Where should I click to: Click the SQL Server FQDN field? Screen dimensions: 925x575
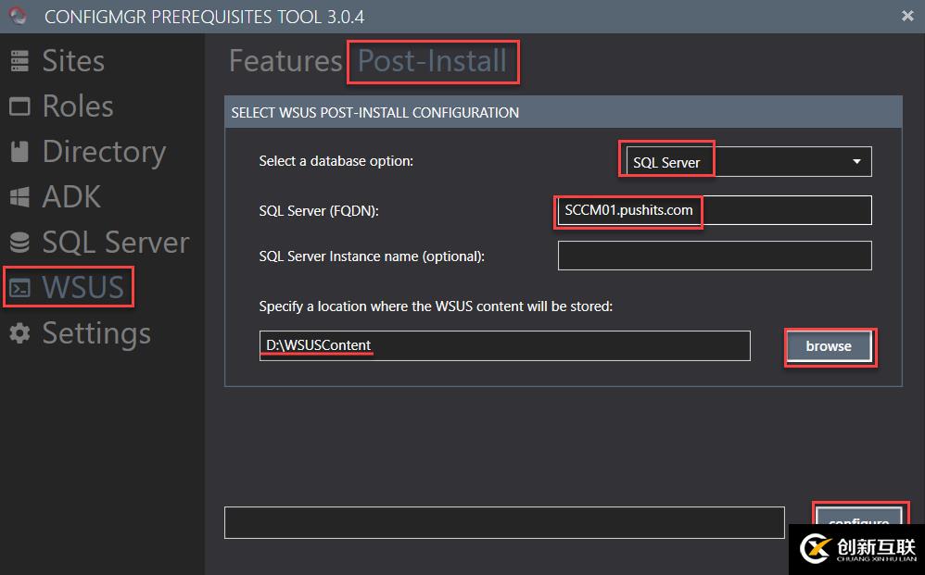click(x=715, y=210)
